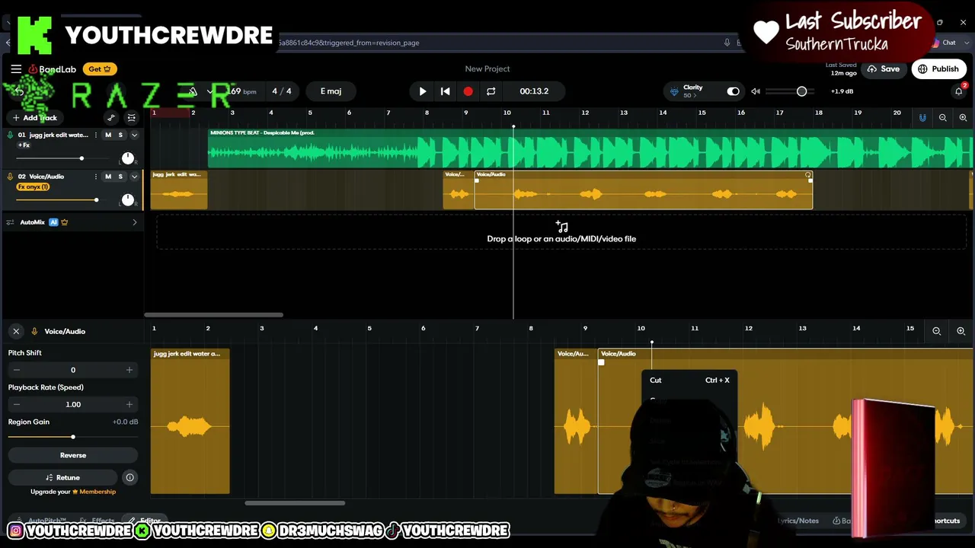Save the project
The width and height of the screenshot is (975, 548).
(884, 69)
